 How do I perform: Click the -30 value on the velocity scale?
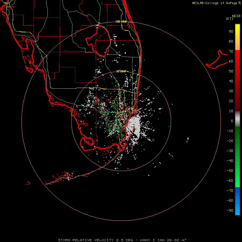pyautogui.click(x=230, y=151)
